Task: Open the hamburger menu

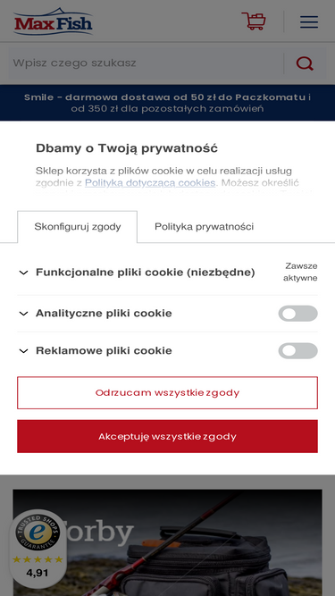Action: pos(309,21)
